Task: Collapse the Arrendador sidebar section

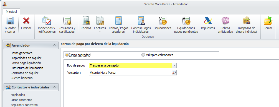Action: (x=54, y=45)
